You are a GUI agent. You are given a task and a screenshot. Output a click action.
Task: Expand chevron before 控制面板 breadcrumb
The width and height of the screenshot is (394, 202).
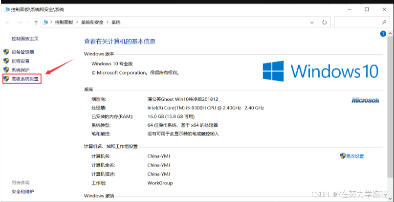[51, 22]
